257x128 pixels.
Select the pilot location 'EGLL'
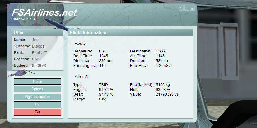click(37, 59)
